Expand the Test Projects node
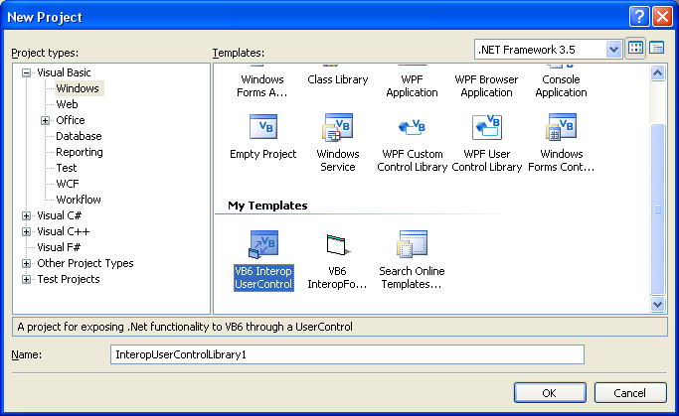 (27, 279)
